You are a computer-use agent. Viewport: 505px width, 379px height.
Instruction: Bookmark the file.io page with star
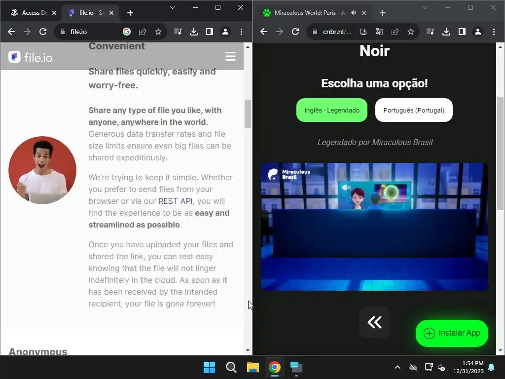158,32
